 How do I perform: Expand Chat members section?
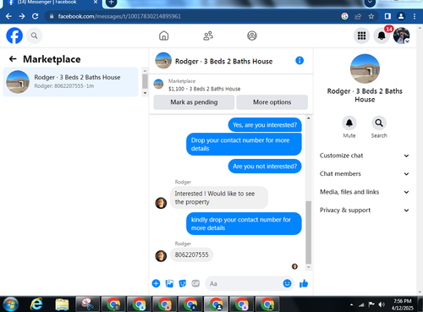click(365, 174)
